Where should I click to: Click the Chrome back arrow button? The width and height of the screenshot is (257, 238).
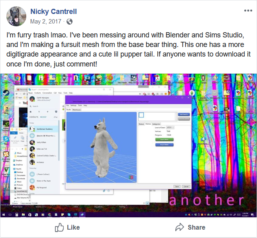pos(17,94)
